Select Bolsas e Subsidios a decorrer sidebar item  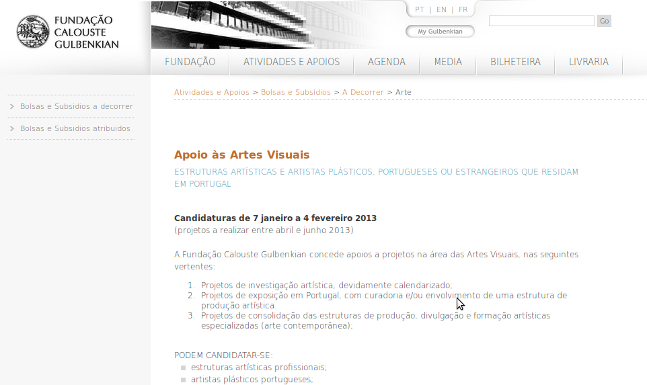[x=76, y=106]
